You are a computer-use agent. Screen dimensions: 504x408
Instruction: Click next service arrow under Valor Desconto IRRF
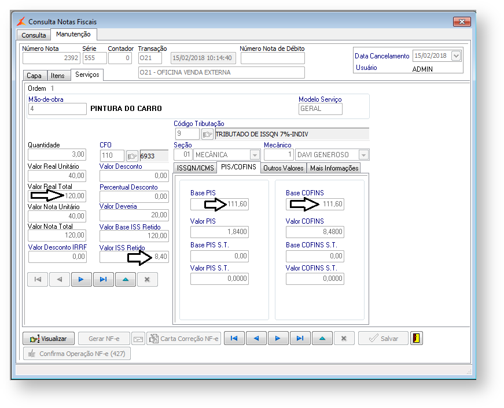pyautogui.click(x=81, y=280)
